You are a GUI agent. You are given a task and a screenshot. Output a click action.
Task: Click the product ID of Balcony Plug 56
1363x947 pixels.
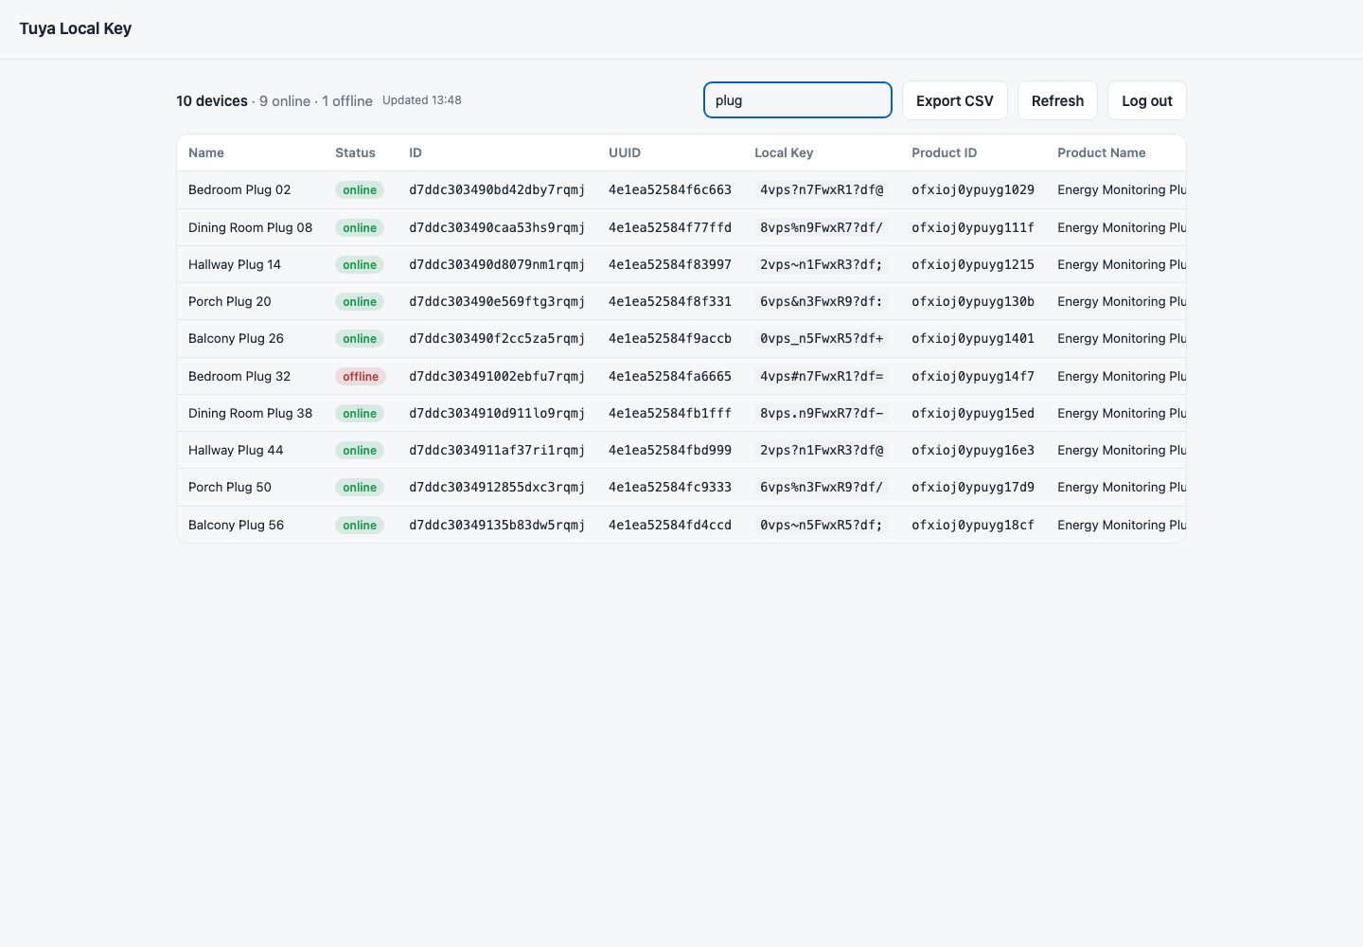973,525
